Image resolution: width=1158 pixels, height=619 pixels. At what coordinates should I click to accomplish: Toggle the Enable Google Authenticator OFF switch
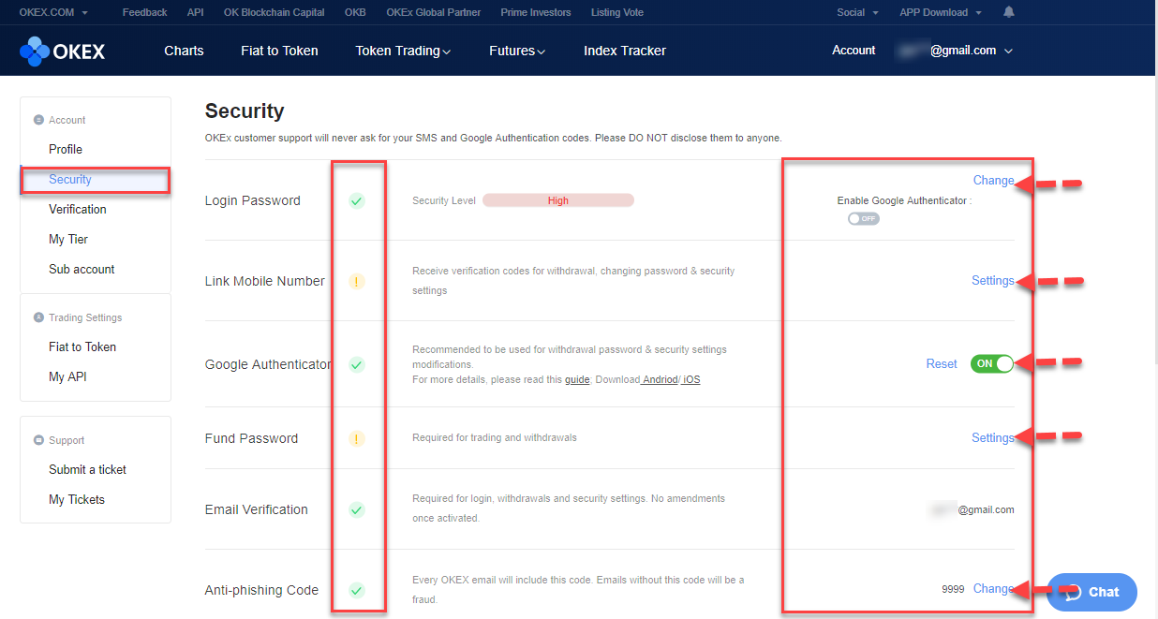863,218
